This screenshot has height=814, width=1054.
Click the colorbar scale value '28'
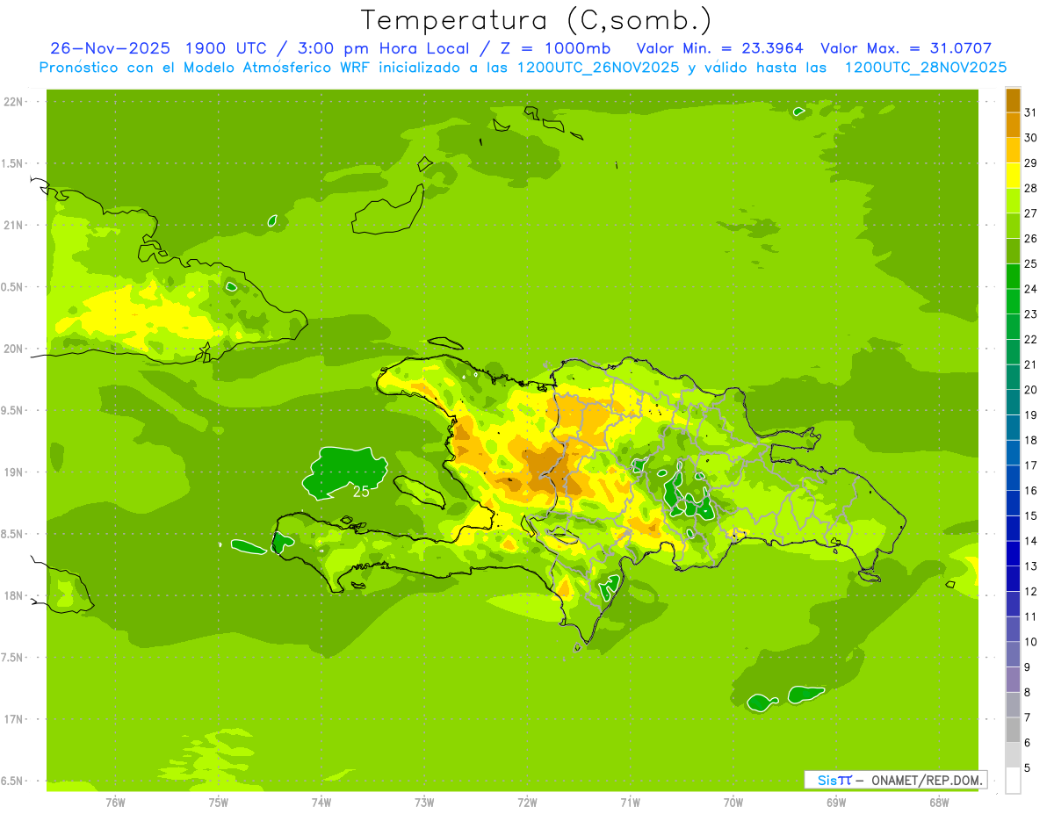[x=1031, y=188]
